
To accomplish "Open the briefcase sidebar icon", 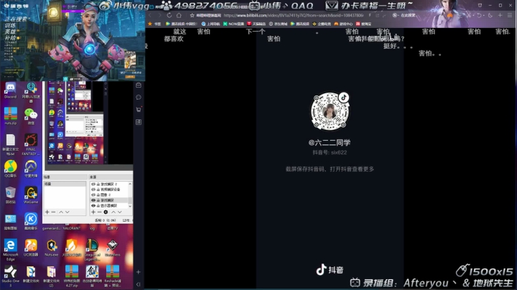I will [x=139, y=85].
